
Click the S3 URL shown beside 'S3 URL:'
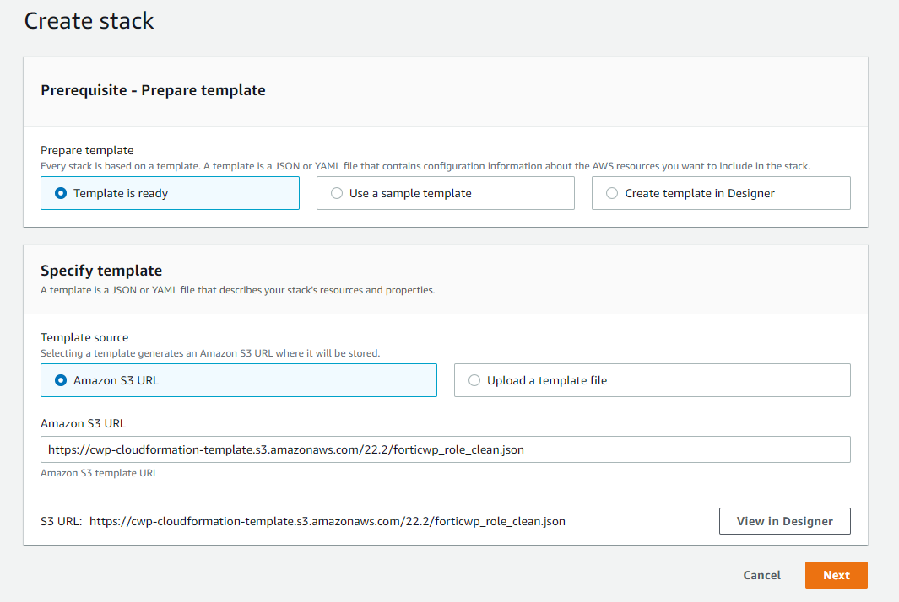327,521
